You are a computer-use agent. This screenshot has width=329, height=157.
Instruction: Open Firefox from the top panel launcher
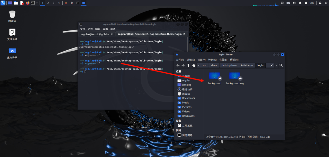[x=27, y=3]
